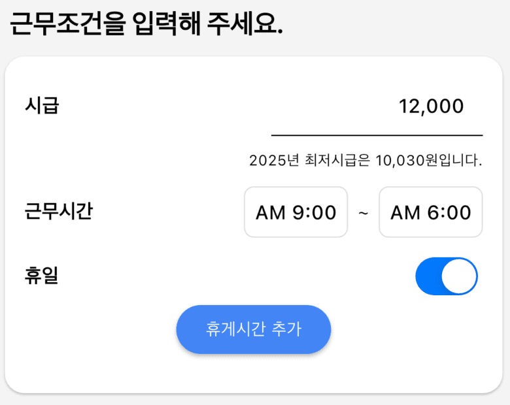Image resolution: width=510 pixels, height=405 pixels.
Task: Click the blue track of the 휴일 switch
Action: [x=428, y=276]
